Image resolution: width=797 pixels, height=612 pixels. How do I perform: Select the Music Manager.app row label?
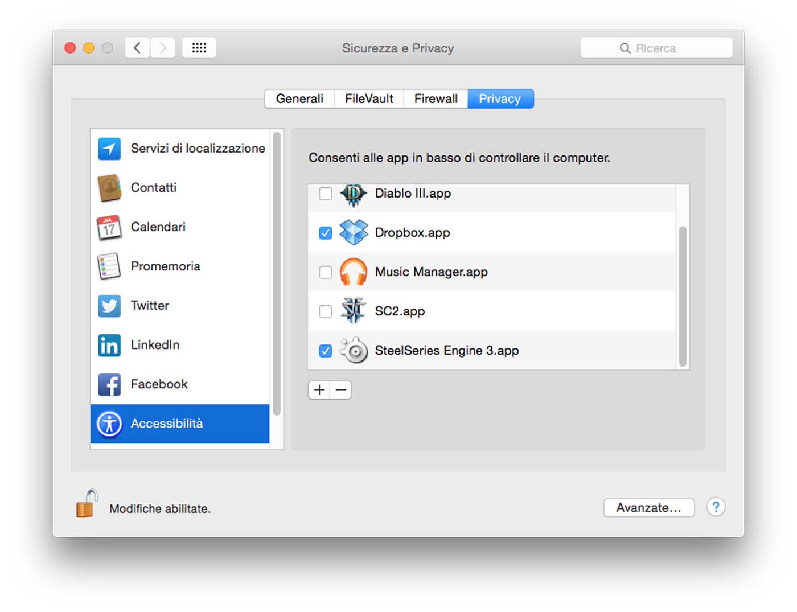(x=431, y=272)
